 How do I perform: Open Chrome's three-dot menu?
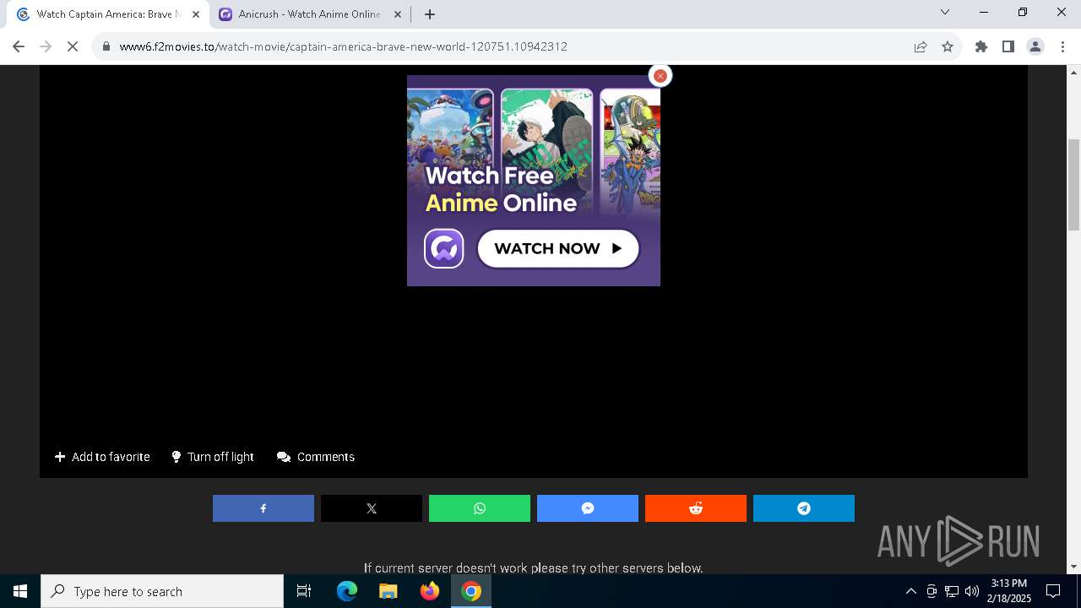1061,46
